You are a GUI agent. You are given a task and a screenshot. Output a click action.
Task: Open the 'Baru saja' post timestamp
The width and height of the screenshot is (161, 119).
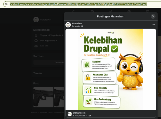point(76,26)
